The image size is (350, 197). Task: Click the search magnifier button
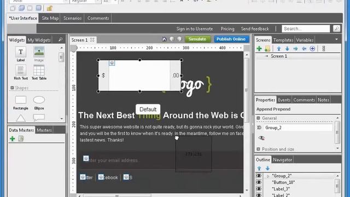click(x=336, y=28)
